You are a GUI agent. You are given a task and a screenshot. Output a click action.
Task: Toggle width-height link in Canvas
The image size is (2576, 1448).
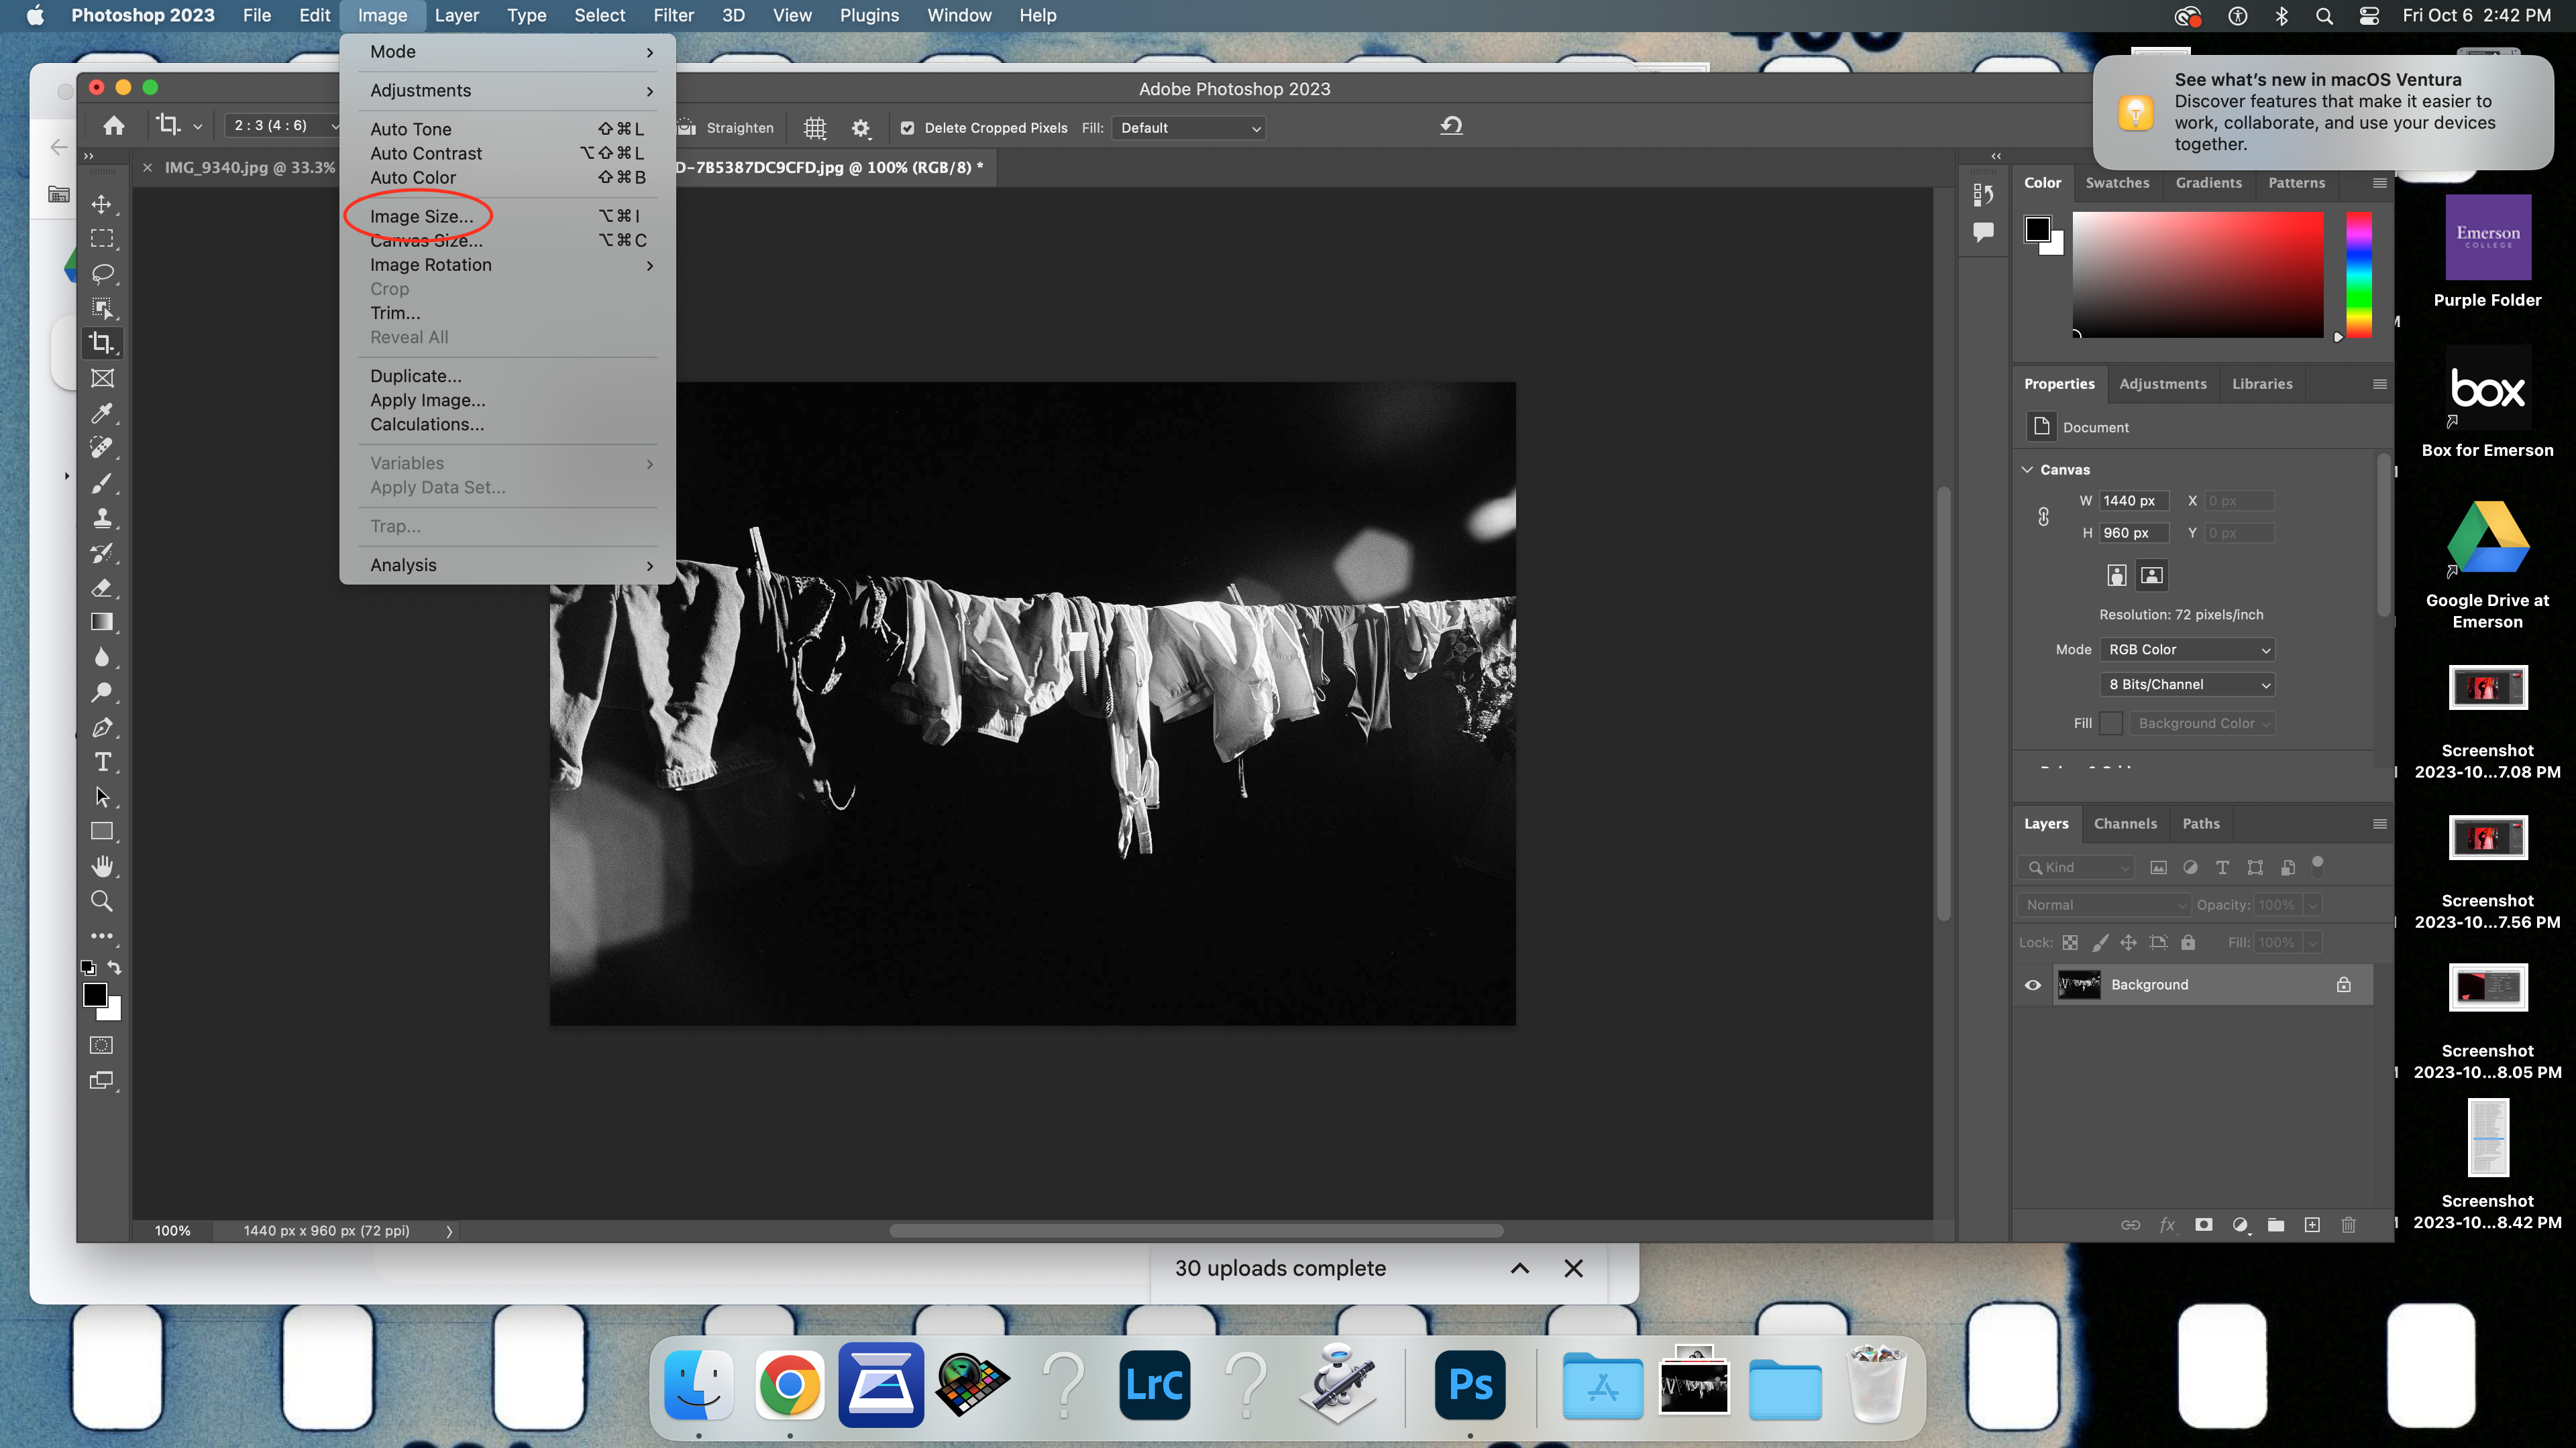(2043, 517)
